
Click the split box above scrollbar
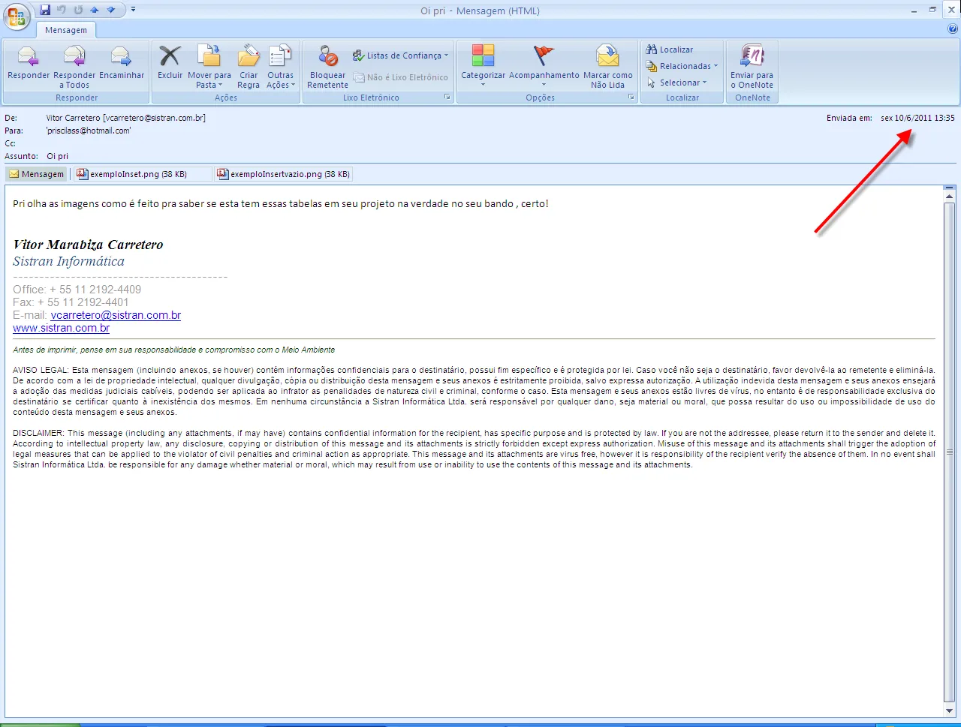(950, 187)
